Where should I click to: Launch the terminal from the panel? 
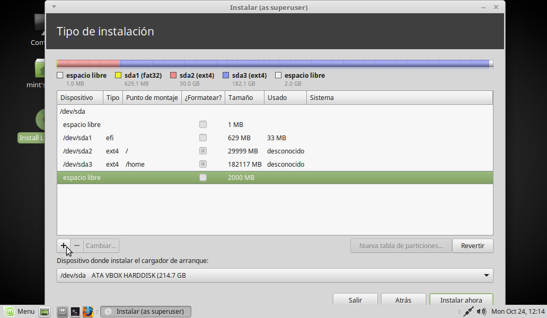pos(75,312)
